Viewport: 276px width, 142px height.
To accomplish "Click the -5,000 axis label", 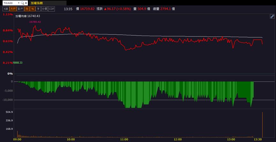I will tap(9, 91).
